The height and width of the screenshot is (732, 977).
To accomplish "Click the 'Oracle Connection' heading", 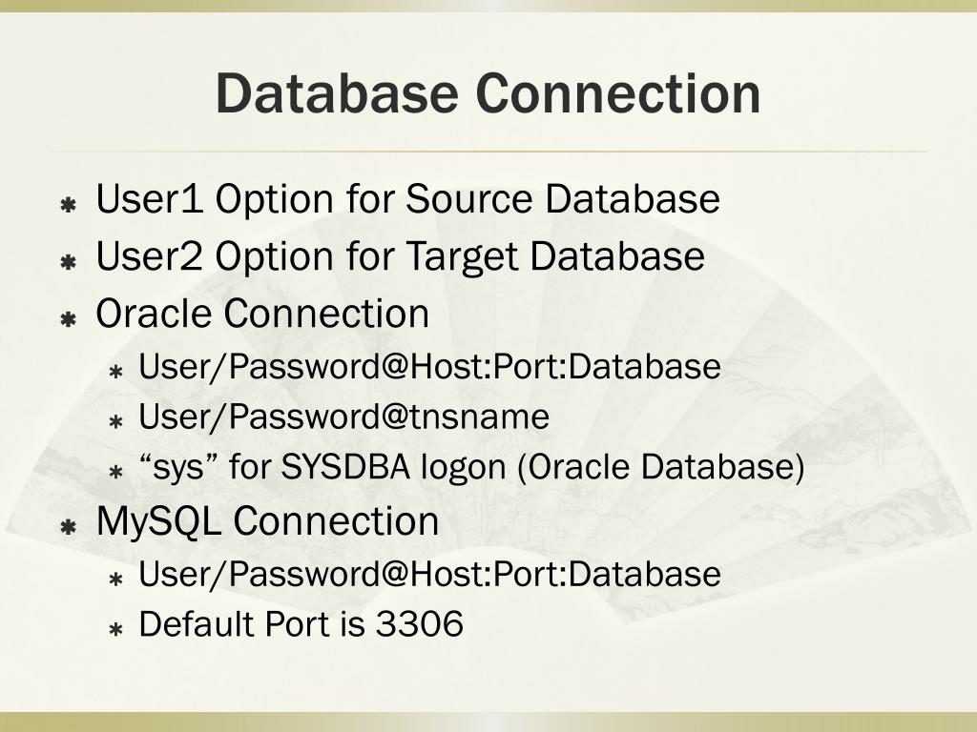I will tap(262, 313).
